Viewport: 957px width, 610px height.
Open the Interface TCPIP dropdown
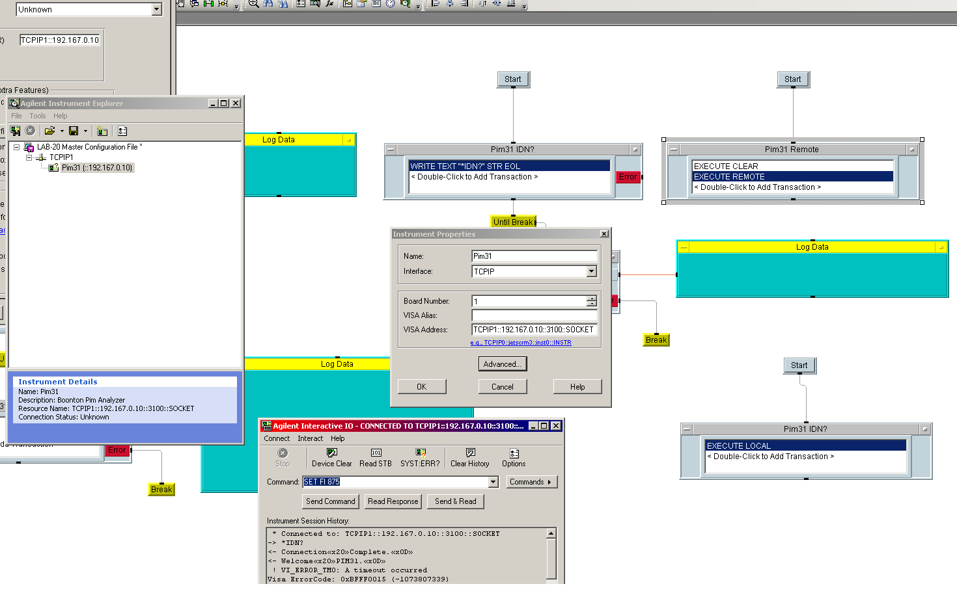[x=591, y=271]
